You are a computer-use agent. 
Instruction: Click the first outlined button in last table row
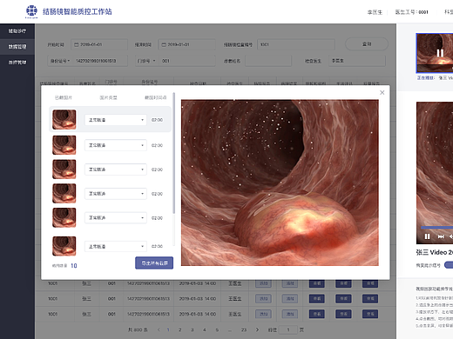point(263,314)
